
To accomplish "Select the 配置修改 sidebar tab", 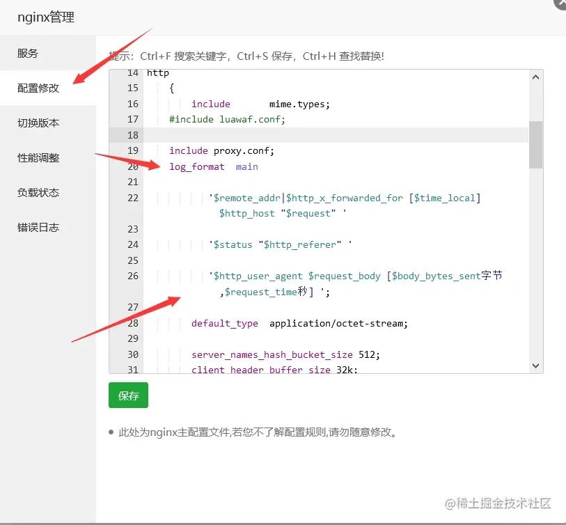I will (38, 88).
